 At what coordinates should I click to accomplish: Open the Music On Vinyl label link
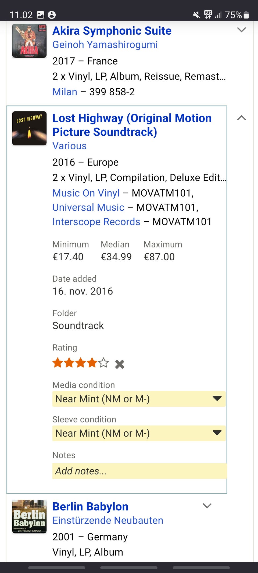coord(86,193)
